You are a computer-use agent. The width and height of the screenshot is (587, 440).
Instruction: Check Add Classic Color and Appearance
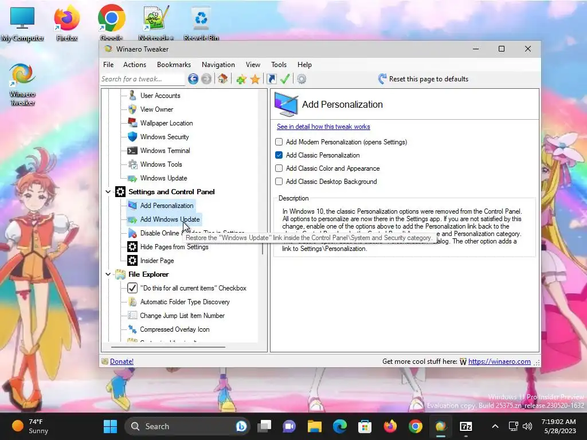[x=279, y=168]
